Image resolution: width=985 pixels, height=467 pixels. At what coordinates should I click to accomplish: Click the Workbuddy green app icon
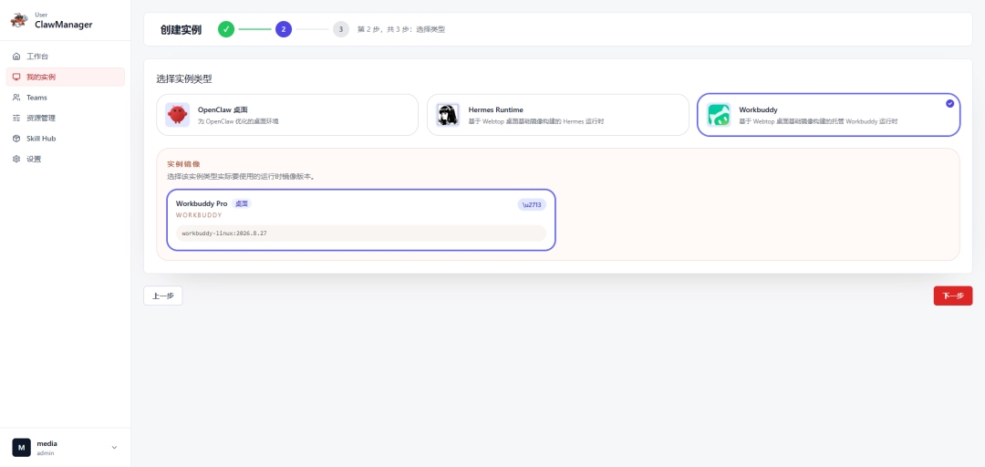coord(719,115)
